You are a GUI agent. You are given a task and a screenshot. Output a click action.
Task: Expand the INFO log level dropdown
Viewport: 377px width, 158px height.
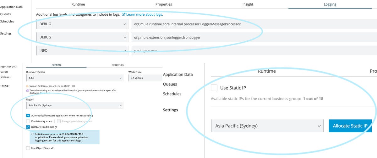pos(82,50)
